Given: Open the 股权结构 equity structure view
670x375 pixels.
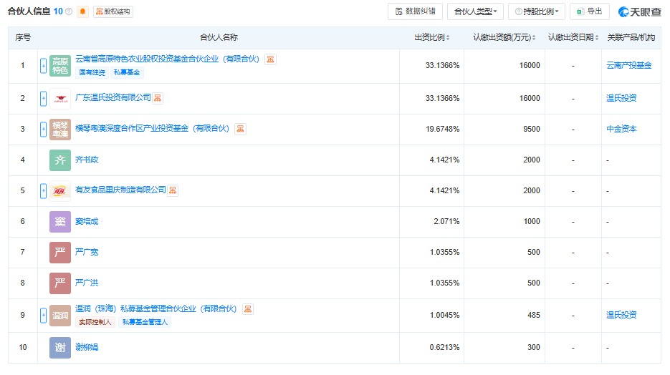Looking at the screenshot, I should point(113,11).
